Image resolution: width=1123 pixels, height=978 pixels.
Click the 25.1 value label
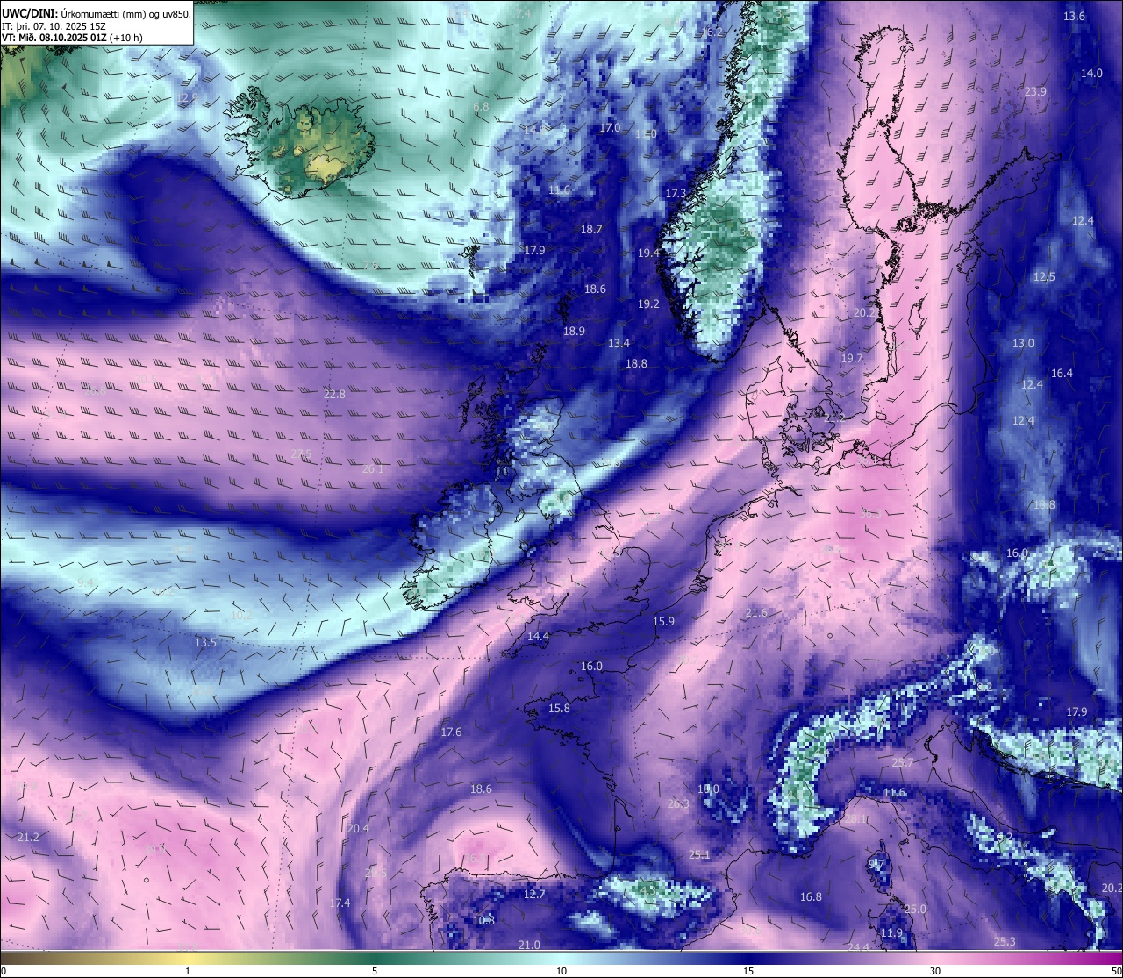pyautogui.click(x=699, y=854)
